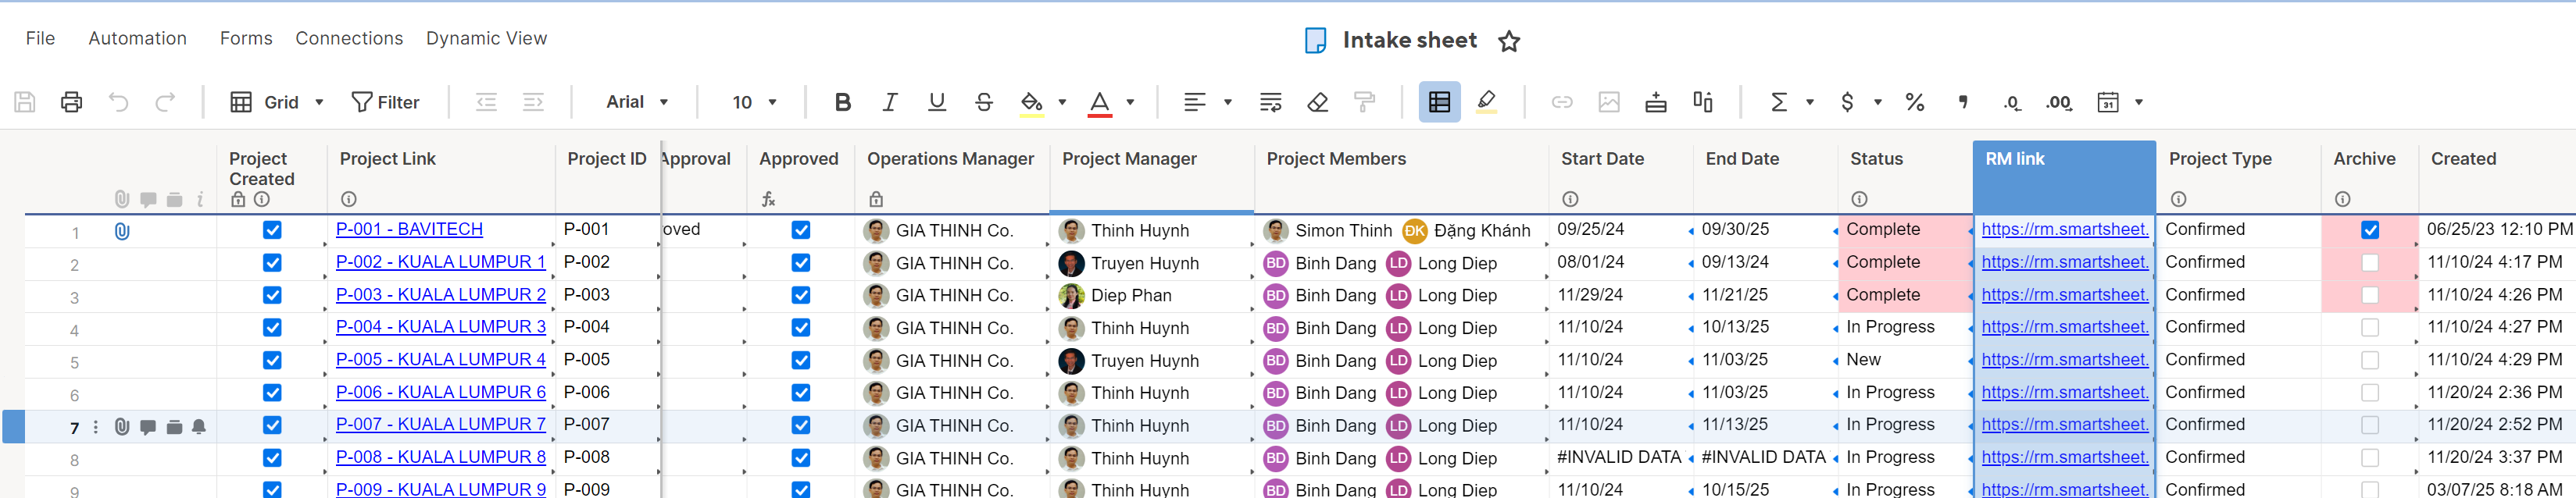This screenshot has height=498, width=2576.
Task: Open the Automation menu
Action: (137, 38)
